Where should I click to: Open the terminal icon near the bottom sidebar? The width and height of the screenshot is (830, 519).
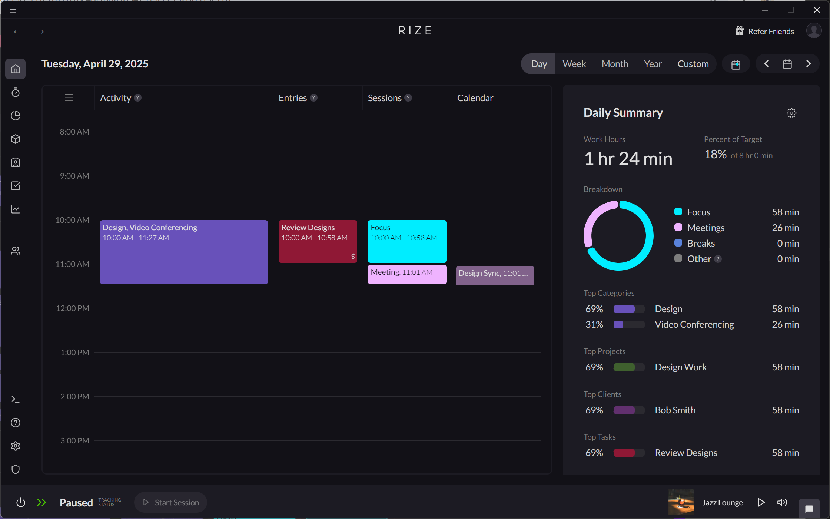coord(16,399)
